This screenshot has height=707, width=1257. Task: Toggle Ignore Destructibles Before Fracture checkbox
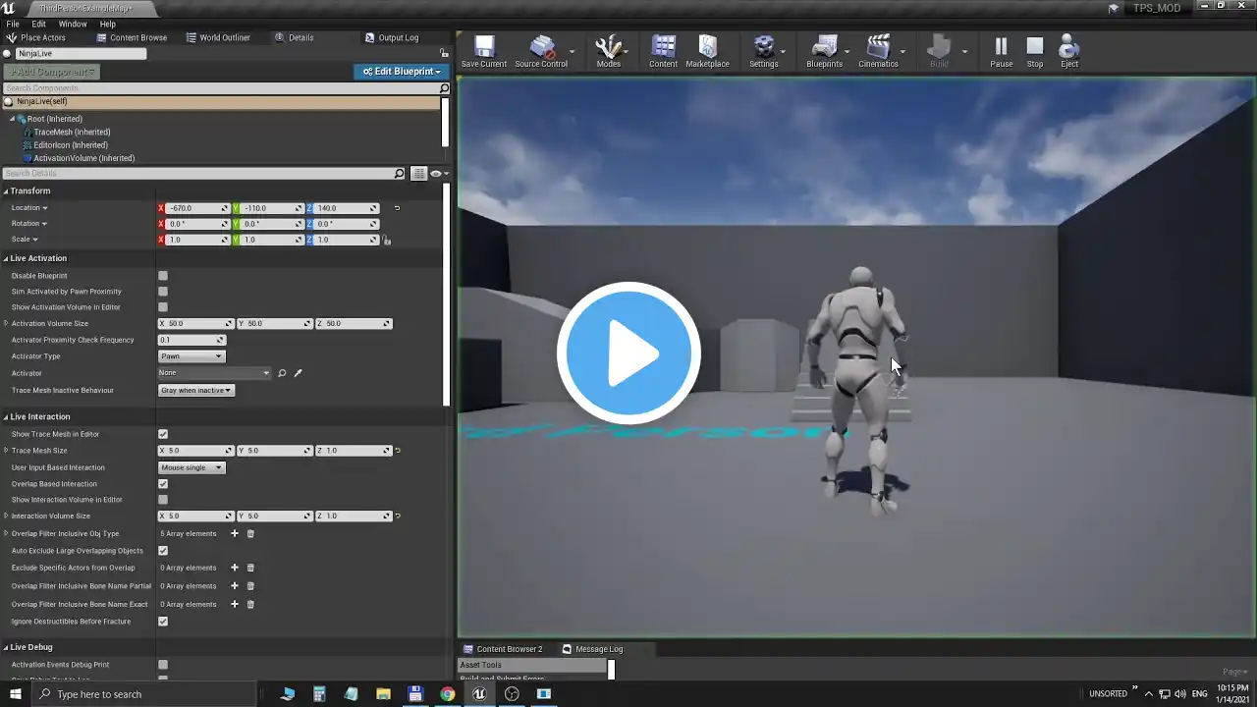pos(163,622)
